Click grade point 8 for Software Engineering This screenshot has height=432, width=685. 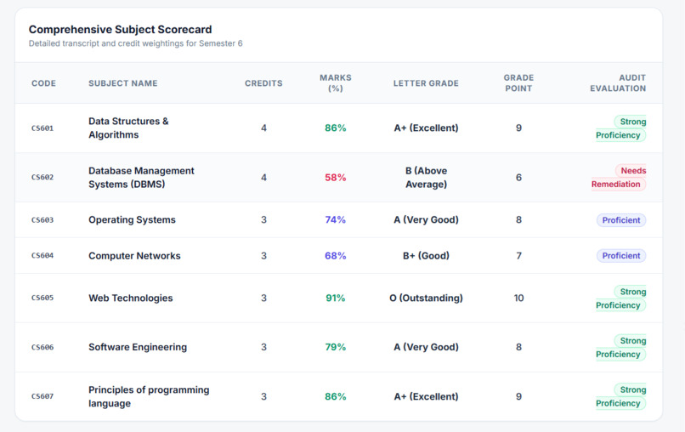518,347
